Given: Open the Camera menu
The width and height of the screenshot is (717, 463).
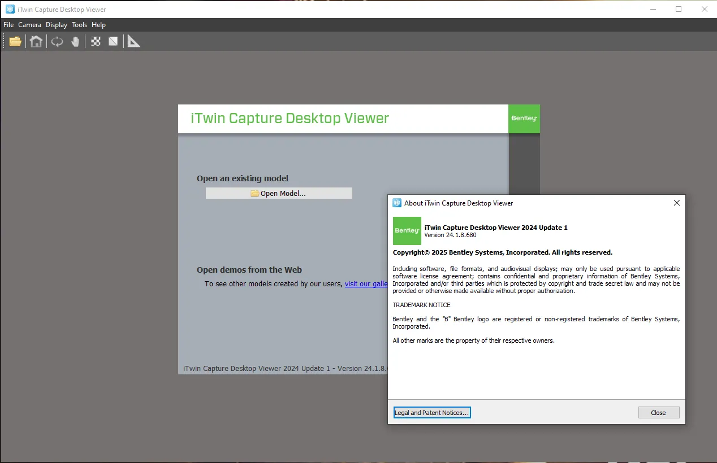Looking at the screenshot, I should pyautogui.click(x=30, y=25).
